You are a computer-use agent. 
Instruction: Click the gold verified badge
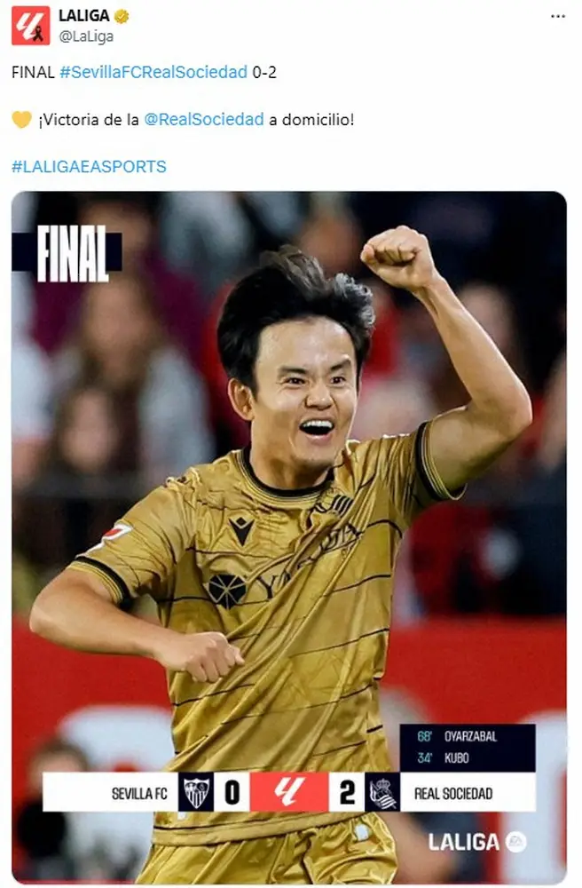click(x=121, y=16)
